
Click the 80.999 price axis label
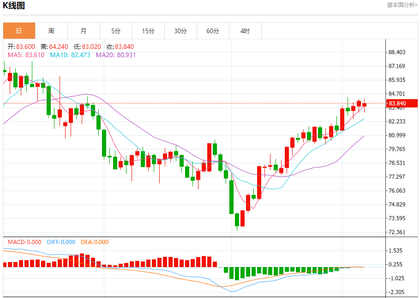click(x=397, y=135)
